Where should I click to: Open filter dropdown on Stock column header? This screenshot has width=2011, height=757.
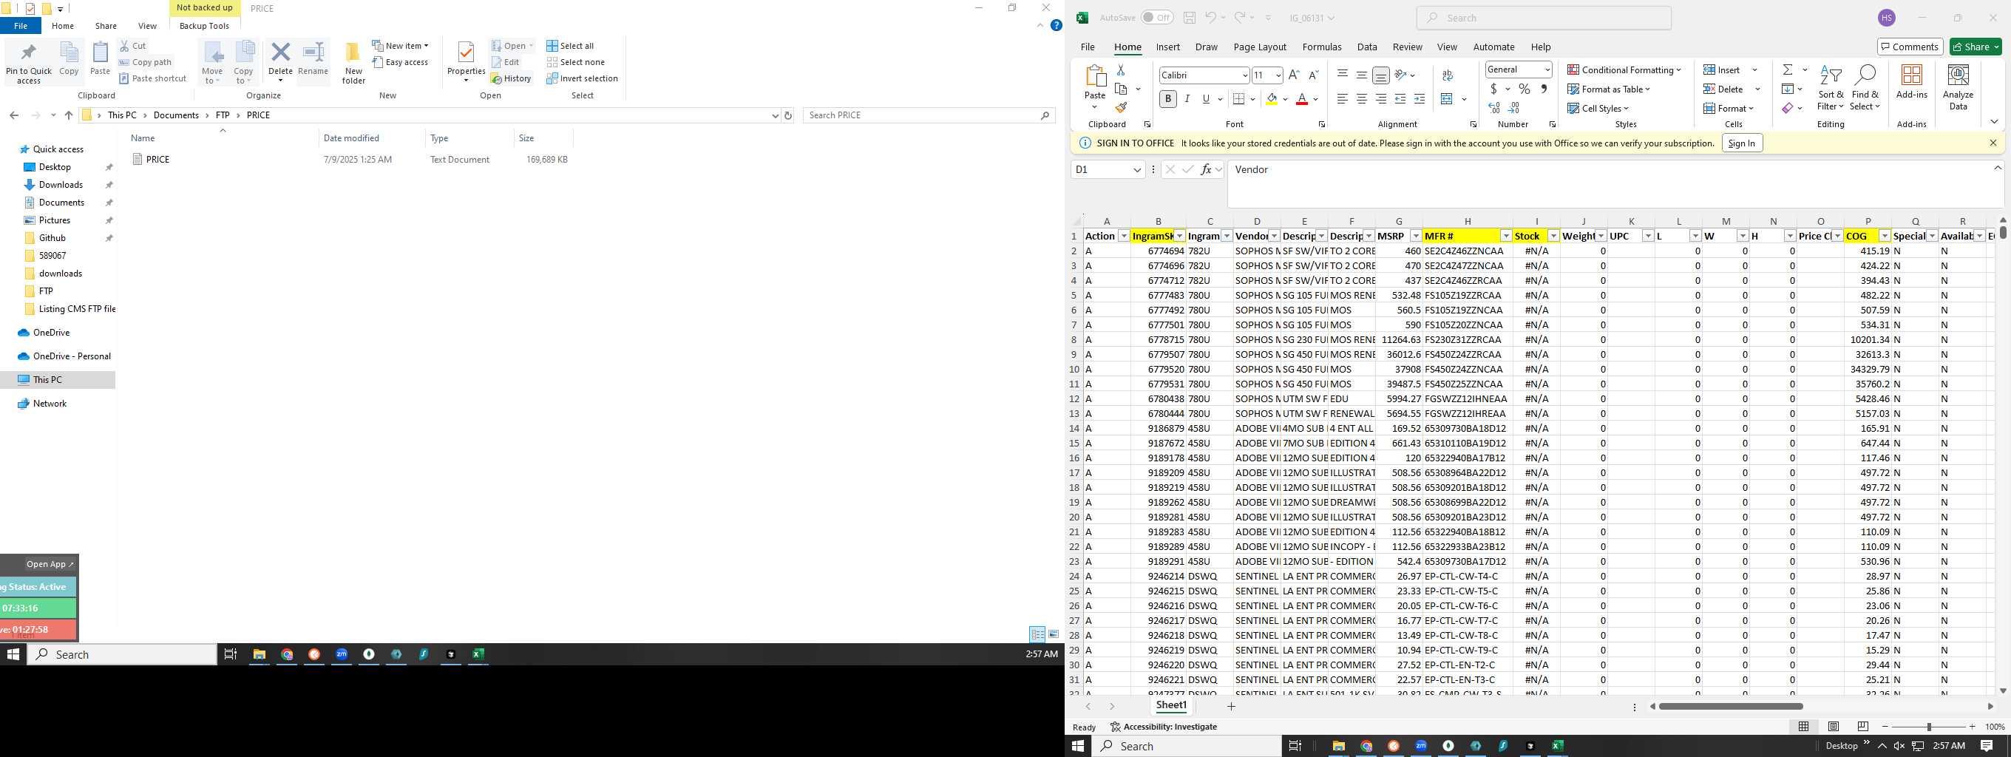coord(1553,237)
